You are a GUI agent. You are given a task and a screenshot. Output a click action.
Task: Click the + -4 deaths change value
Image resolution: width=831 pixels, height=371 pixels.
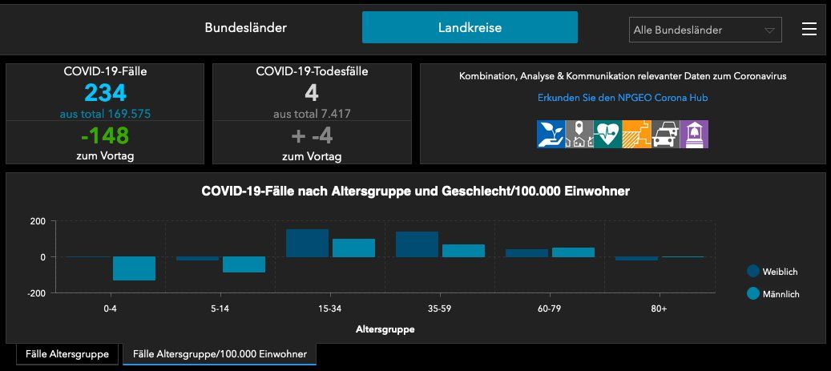point(312,136)
